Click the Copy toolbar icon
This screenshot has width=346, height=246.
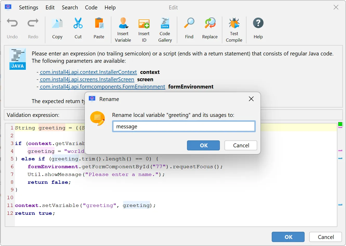click(57, 23)
